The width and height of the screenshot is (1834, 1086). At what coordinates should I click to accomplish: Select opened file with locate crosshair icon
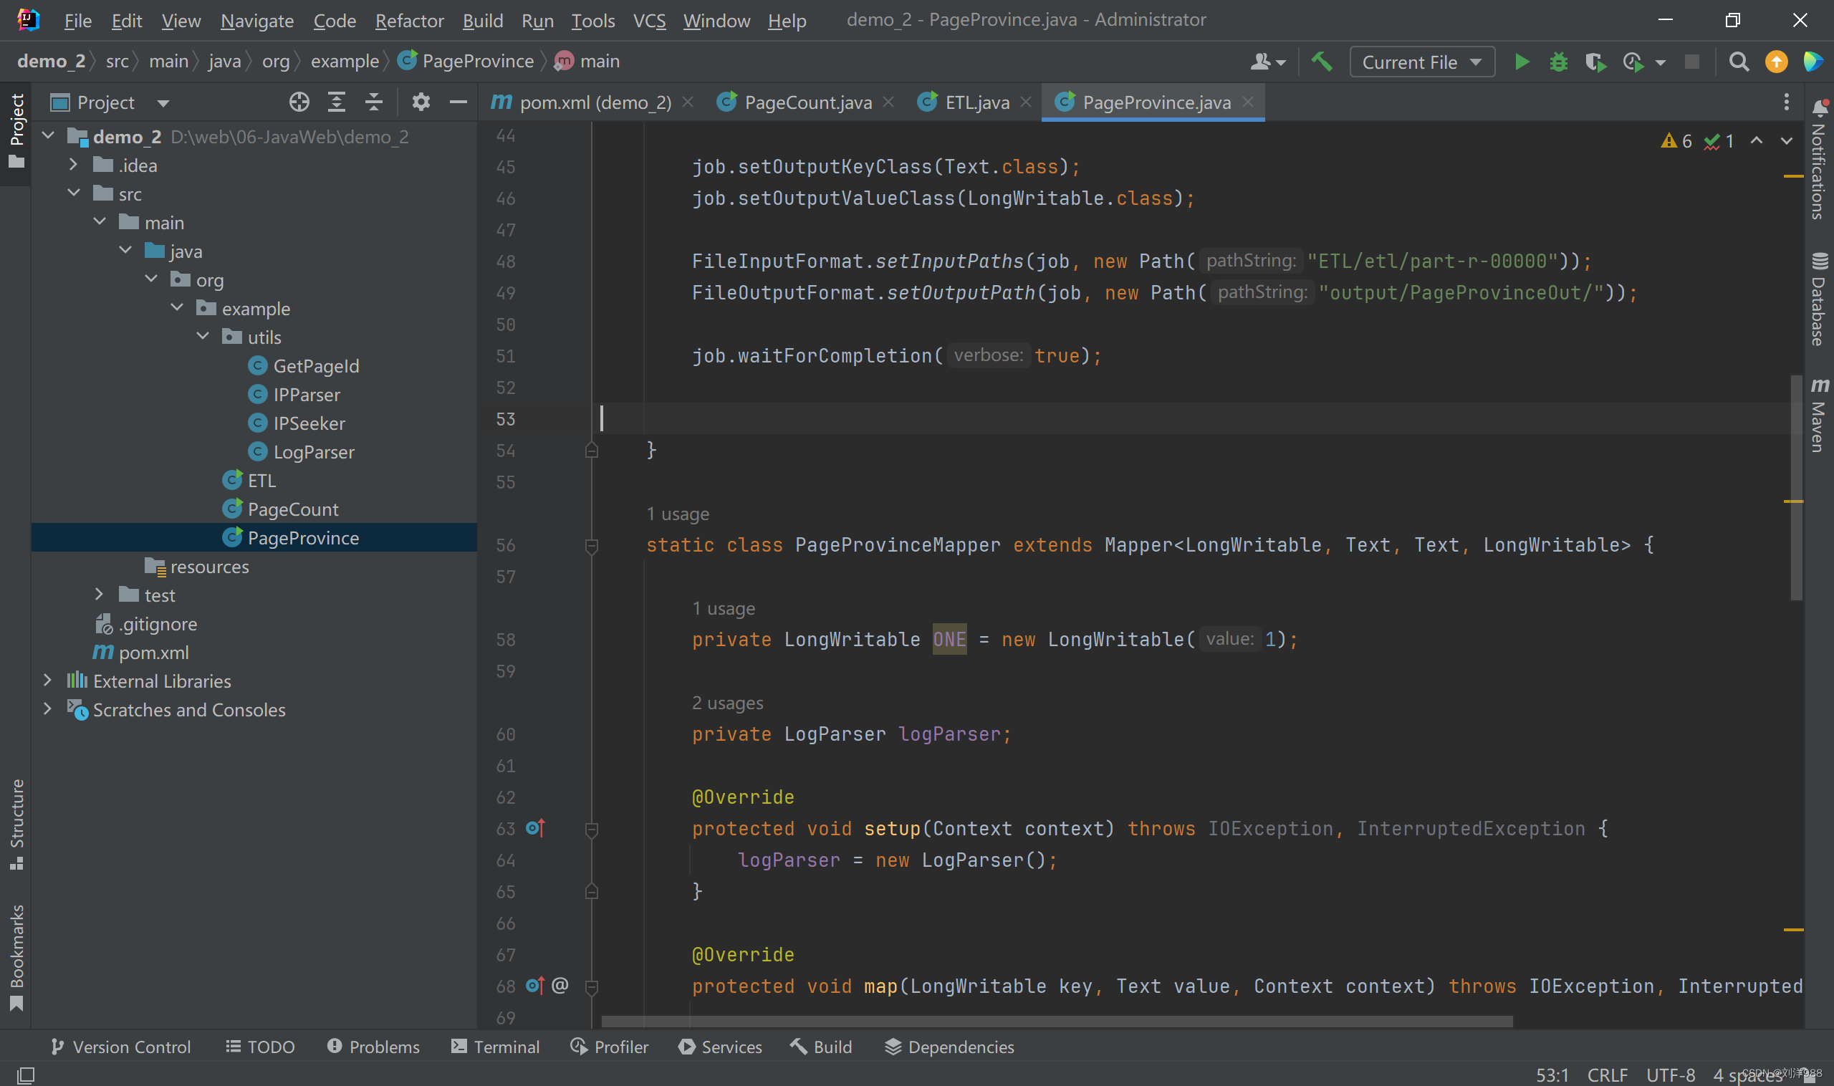tap(299, 102)
